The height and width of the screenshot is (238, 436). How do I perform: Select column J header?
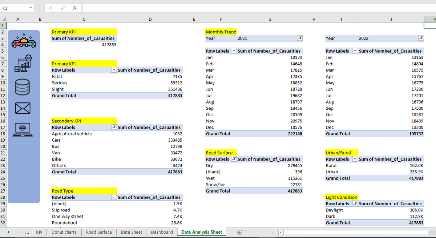[x=391, y=19]
